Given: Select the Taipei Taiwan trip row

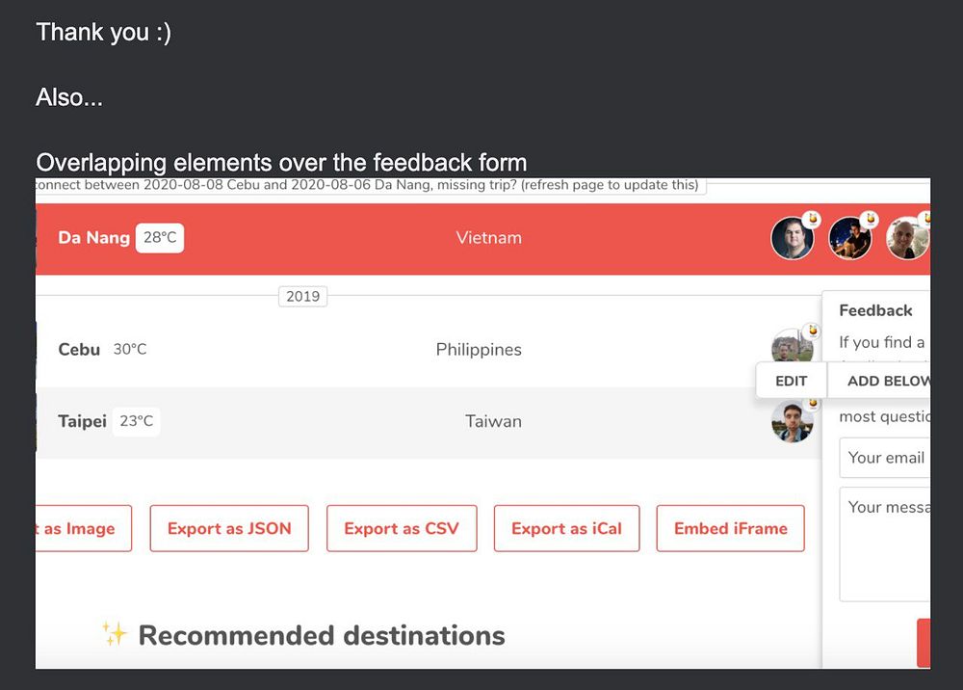Looking at the screenshot, I should pos(429,422).
